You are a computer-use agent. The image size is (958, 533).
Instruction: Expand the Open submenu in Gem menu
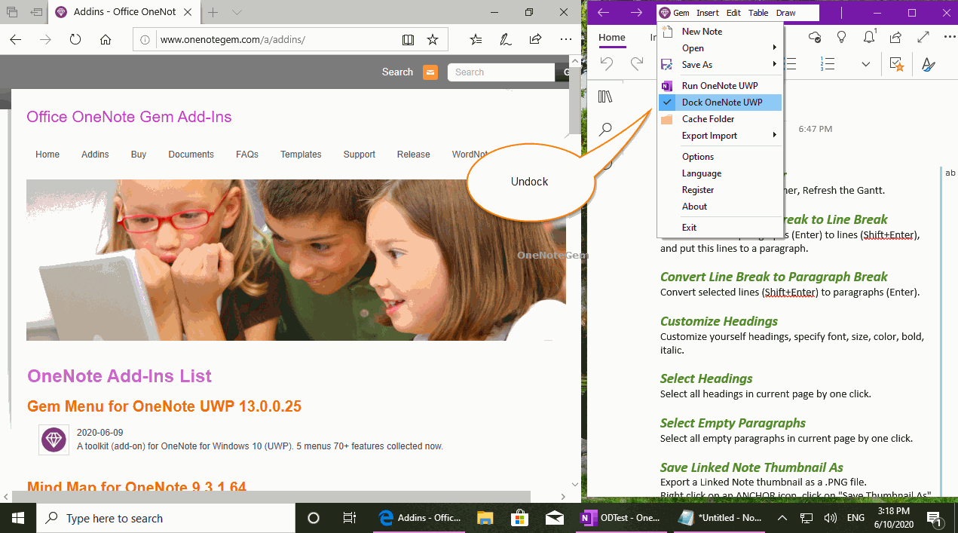[x=720, y=48]
